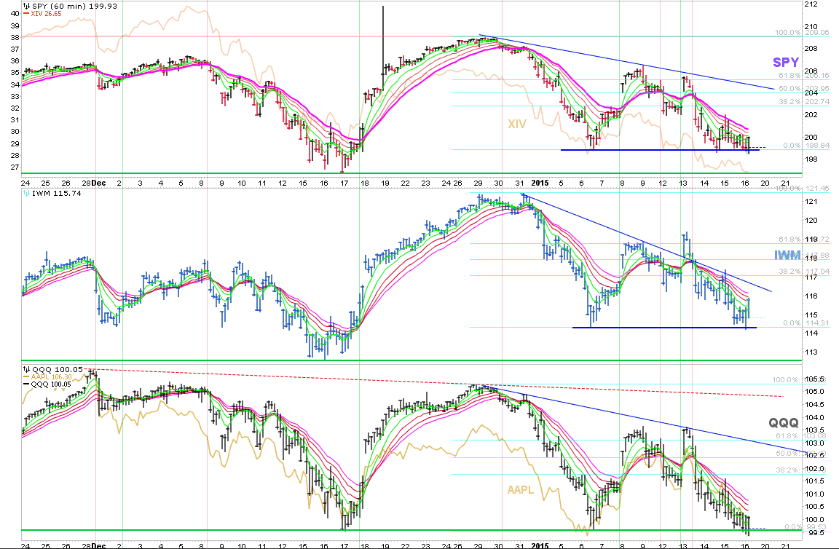Click the 2015 label on the bottom date axis

pos(540,546)
